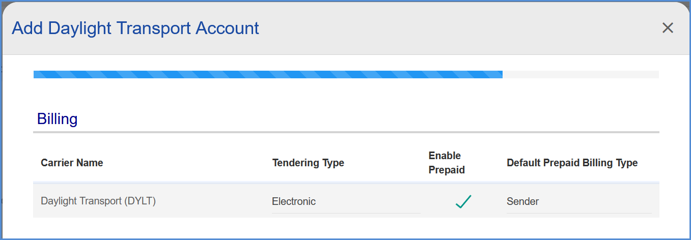Image resolution: width=691 pixels, height=240 pixels.
Task: Open the Electronic tendering type dropdown
Action: [346, 202]
